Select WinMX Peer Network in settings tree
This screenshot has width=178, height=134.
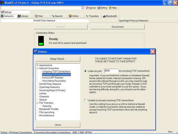(x=50, y=84)
